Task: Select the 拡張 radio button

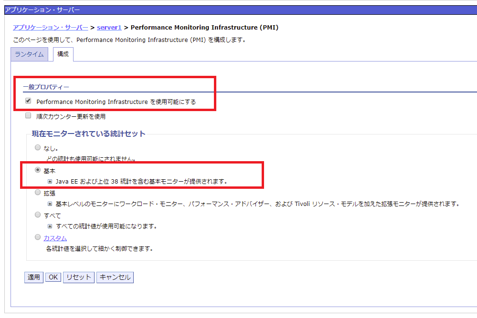Action: [38, 192]
